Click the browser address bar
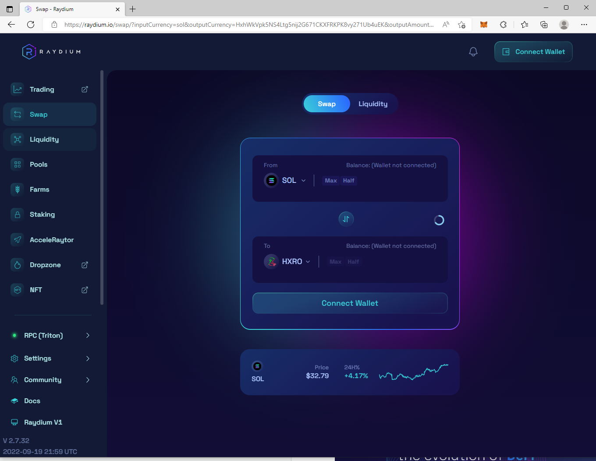Viewport: 596px width, 461px height. pos(248,25)
